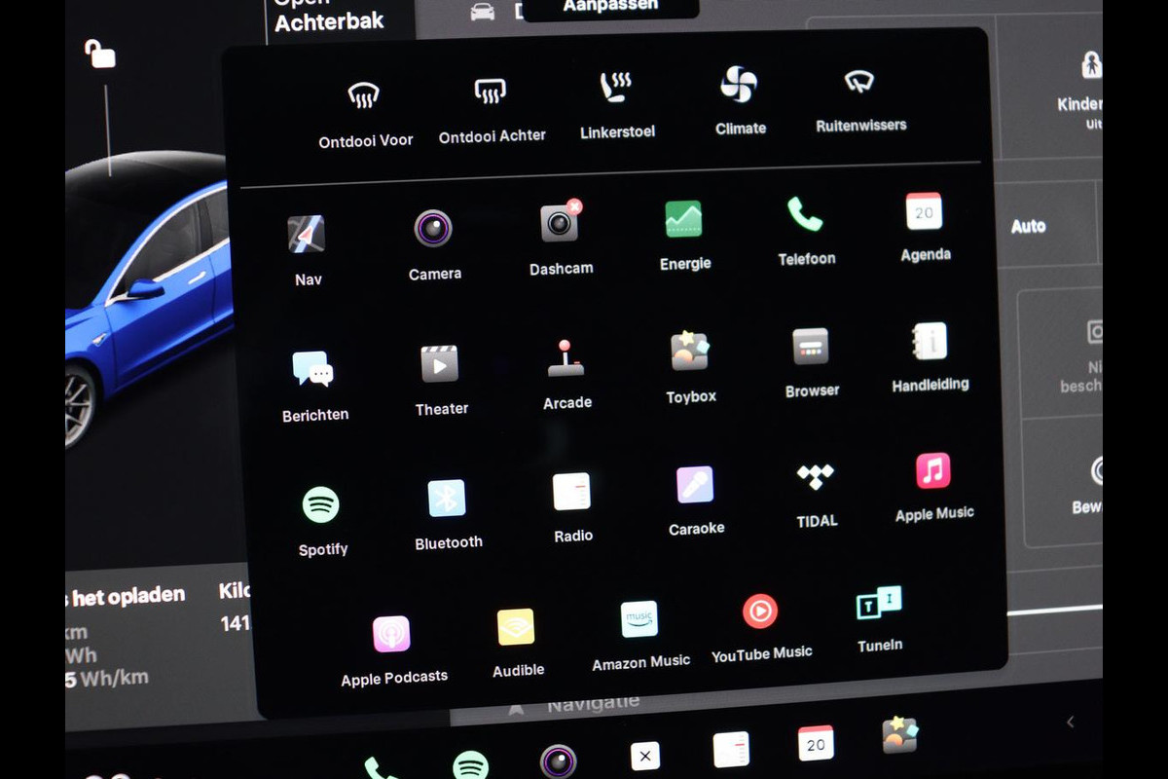Launch the Caraoke app
Image resolution: width=1168 pixels, height=779 pixels.
pyautogui.click(x=696, y=485)
